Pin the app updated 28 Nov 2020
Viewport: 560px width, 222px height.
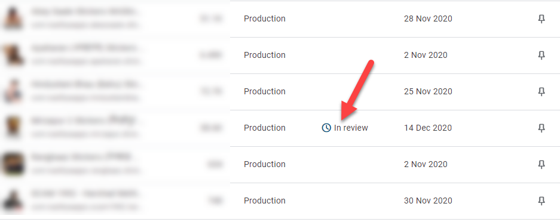(x=541, y=19)
